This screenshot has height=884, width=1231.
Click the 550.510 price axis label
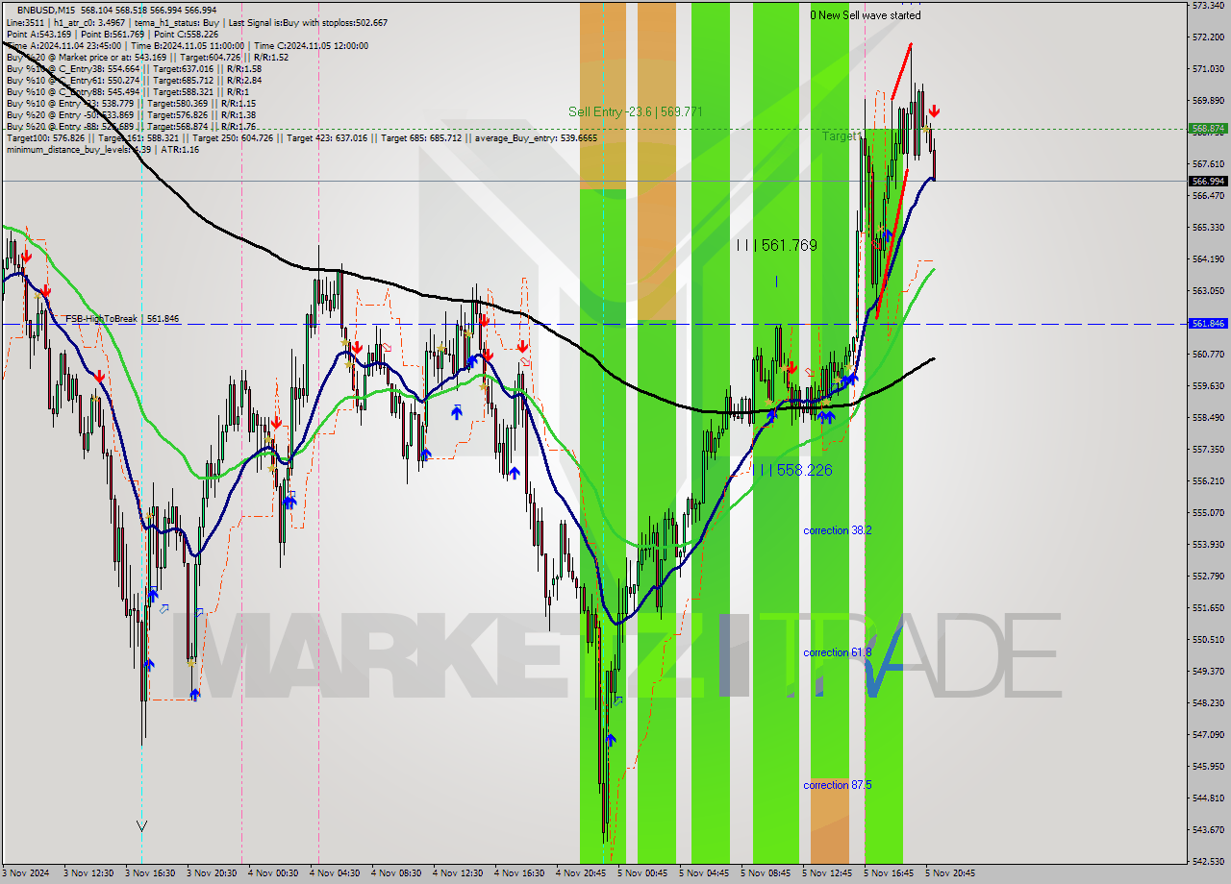pyautogui.click(x=1208, y=639)
